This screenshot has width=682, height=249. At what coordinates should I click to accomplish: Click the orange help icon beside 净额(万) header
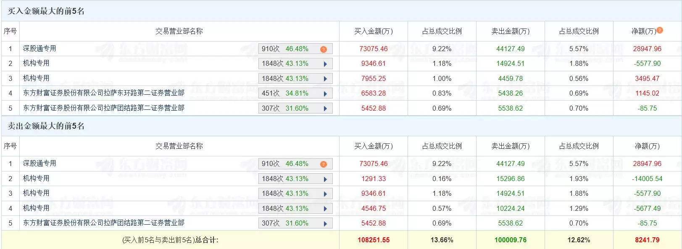[660, 30]
